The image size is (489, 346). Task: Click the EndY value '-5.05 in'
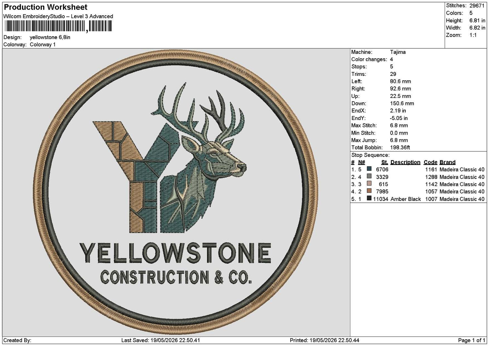coord(399,118)
